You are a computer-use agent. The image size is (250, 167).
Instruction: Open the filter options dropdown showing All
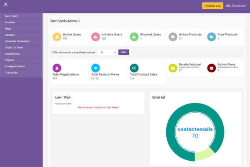pyautogui.click(x=107, y=52)
